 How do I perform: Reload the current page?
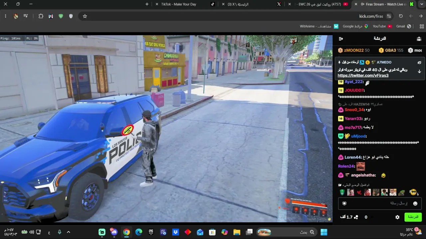401,16
